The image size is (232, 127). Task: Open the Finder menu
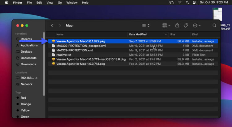pyautogui.click(x=17, y=3)
